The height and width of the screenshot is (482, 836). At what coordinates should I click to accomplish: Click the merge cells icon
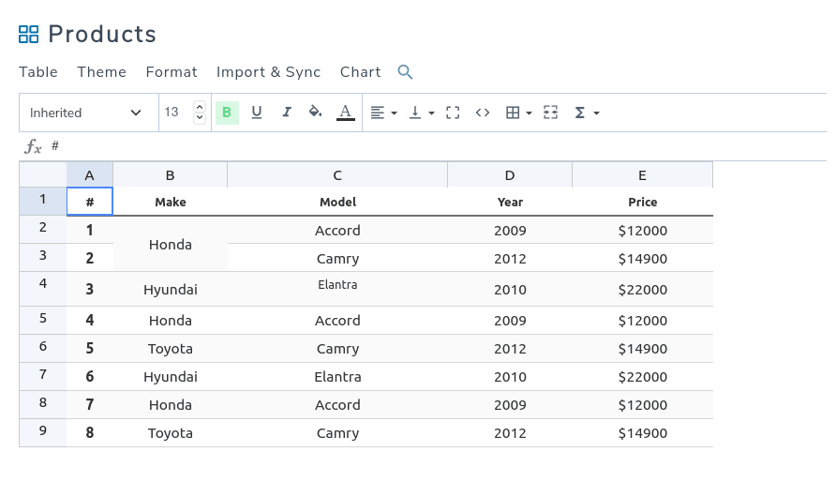(x=551, y=113)
